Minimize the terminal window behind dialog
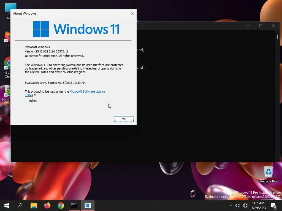The image size is (282, 211). [x=248, y=26]
